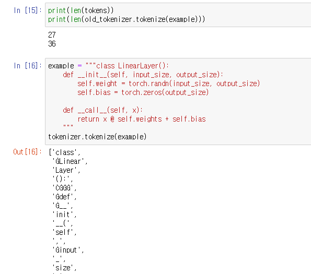Select the 'ĊĠĠĠ' token in output

click(x=63, y=188)
